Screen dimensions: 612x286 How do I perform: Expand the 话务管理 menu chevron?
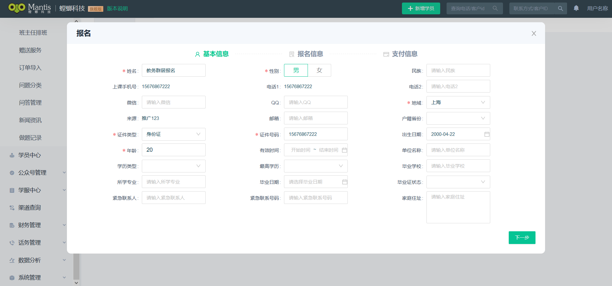pos(64,243)
